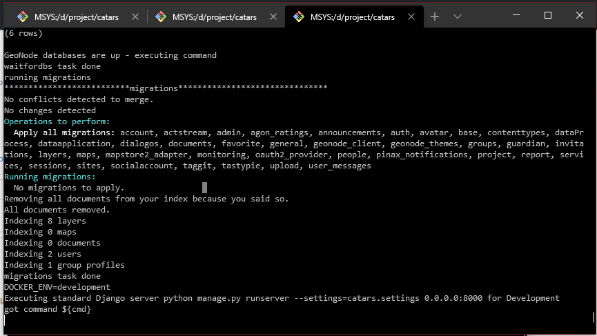This screenshot has height=336, width=597.
Task: Click the MSYS icon on the active tab
Action: (x=299, y=17)
